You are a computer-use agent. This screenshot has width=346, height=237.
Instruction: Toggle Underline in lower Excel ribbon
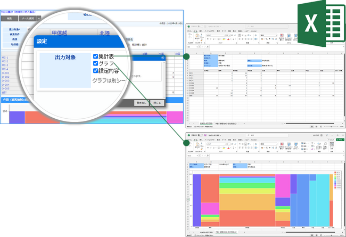point(214,148)
